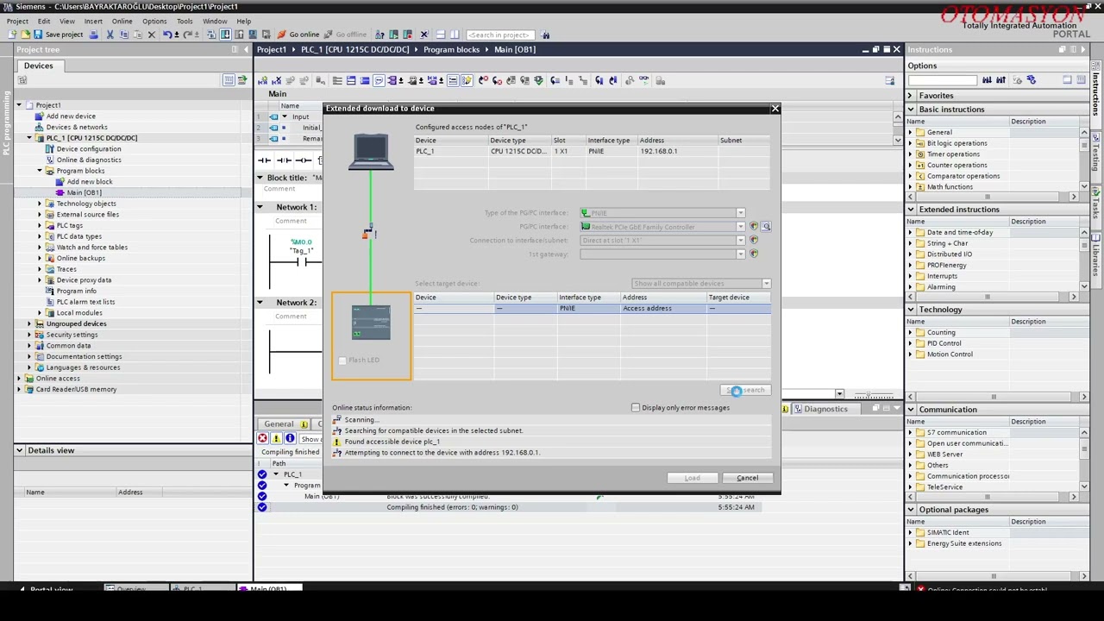Open the Online menu
1104x621 pixels.
pyautogui.click(x=122, y=21)
